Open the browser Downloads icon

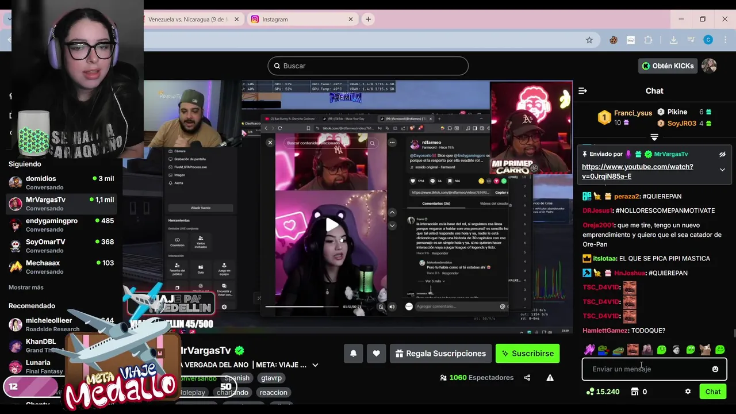673,40
